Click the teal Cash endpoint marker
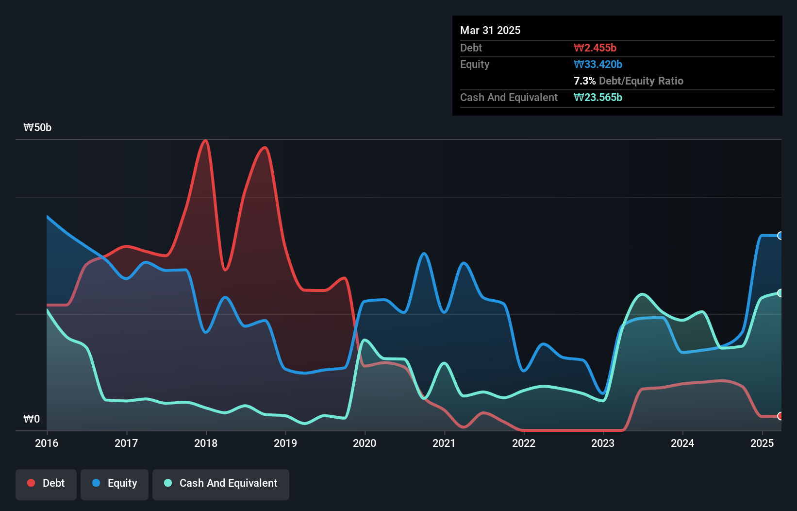797x511 pixels. (x=780, y=293)
